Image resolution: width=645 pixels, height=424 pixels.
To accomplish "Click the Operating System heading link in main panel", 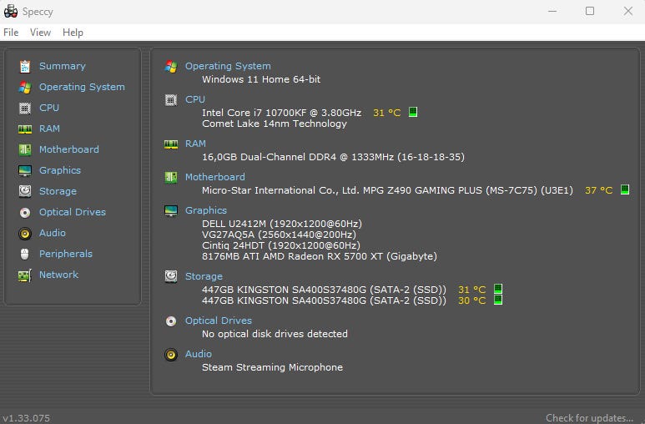I will point(228,66).
